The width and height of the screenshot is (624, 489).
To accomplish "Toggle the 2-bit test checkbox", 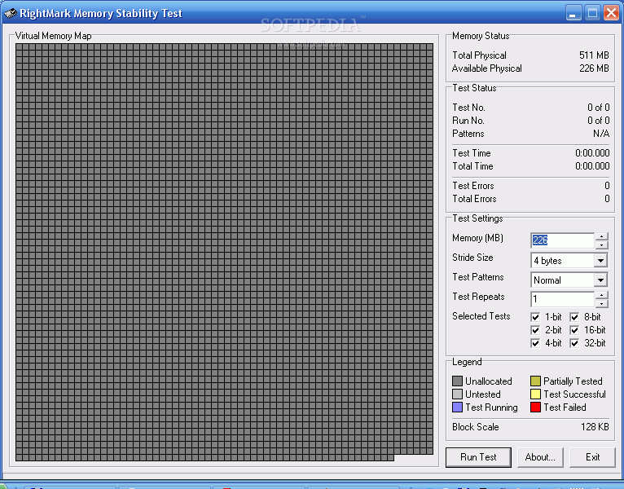I will 535,330.
